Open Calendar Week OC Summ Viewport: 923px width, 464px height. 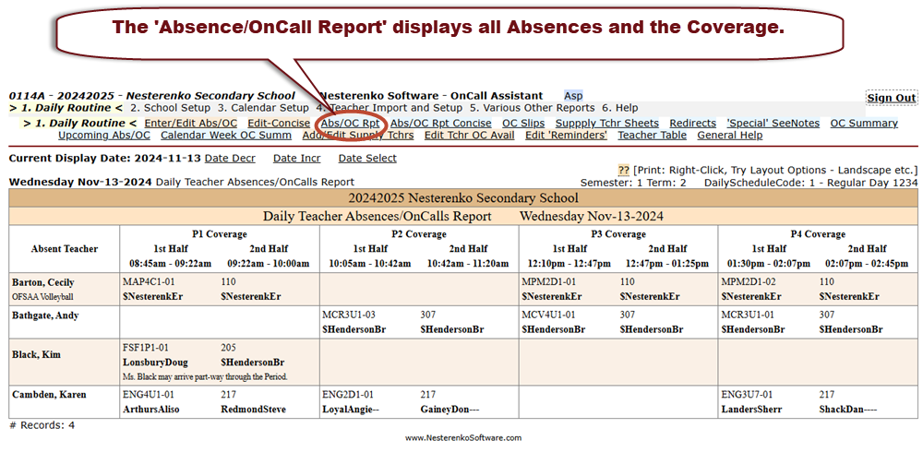[226, 136]
